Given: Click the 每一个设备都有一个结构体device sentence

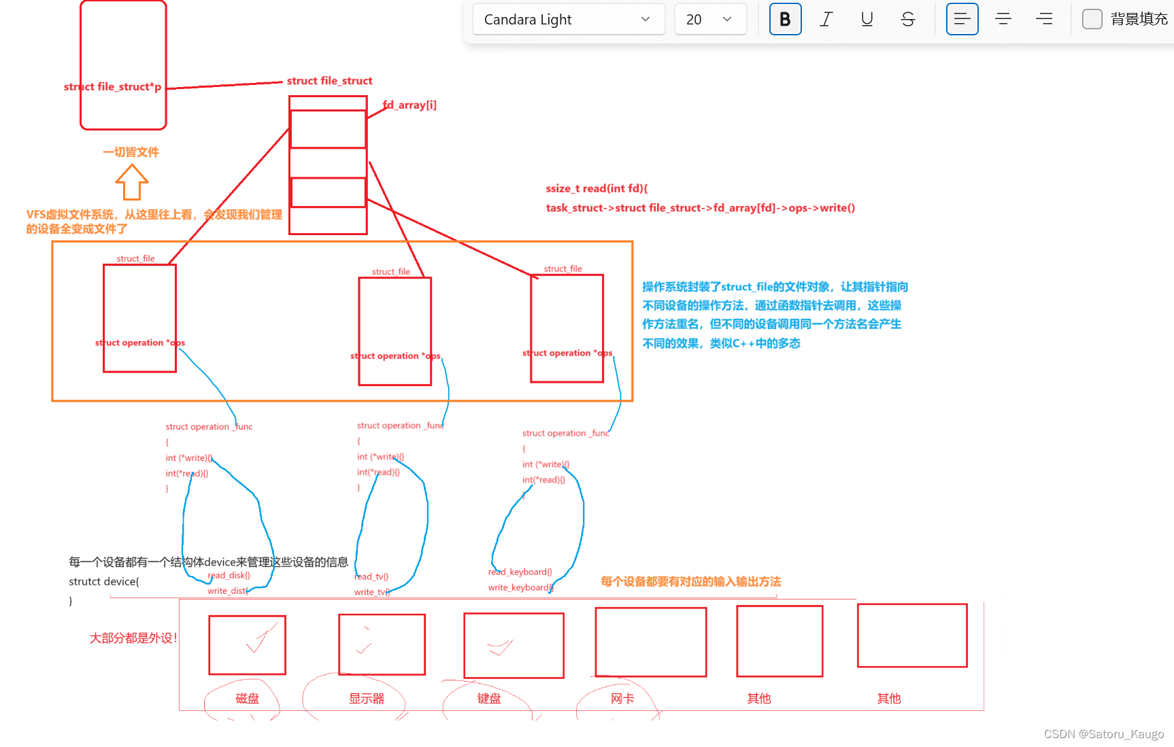Looking at the screenshot, I should tap(208, 562).
